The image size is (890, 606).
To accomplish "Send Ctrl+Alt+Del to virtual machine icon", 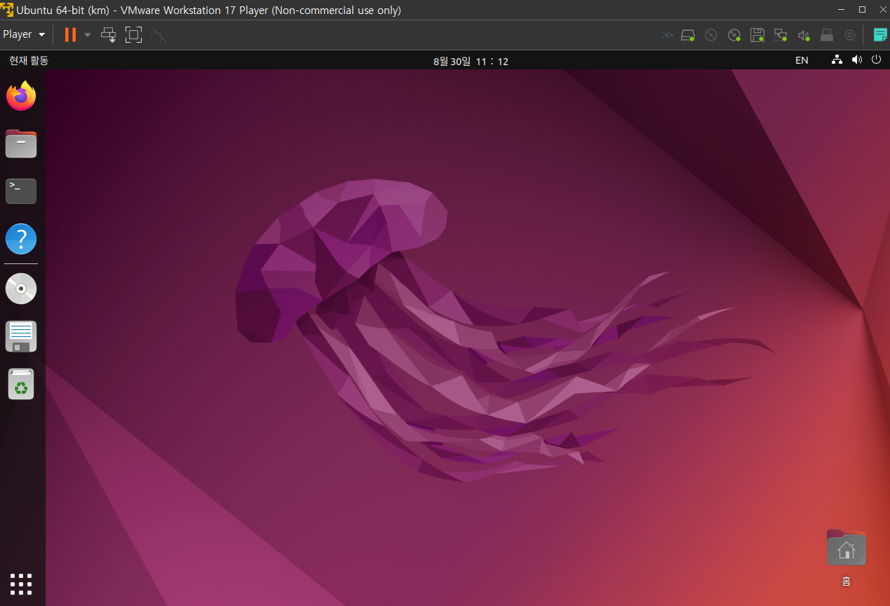I will (x=109, y=34).
